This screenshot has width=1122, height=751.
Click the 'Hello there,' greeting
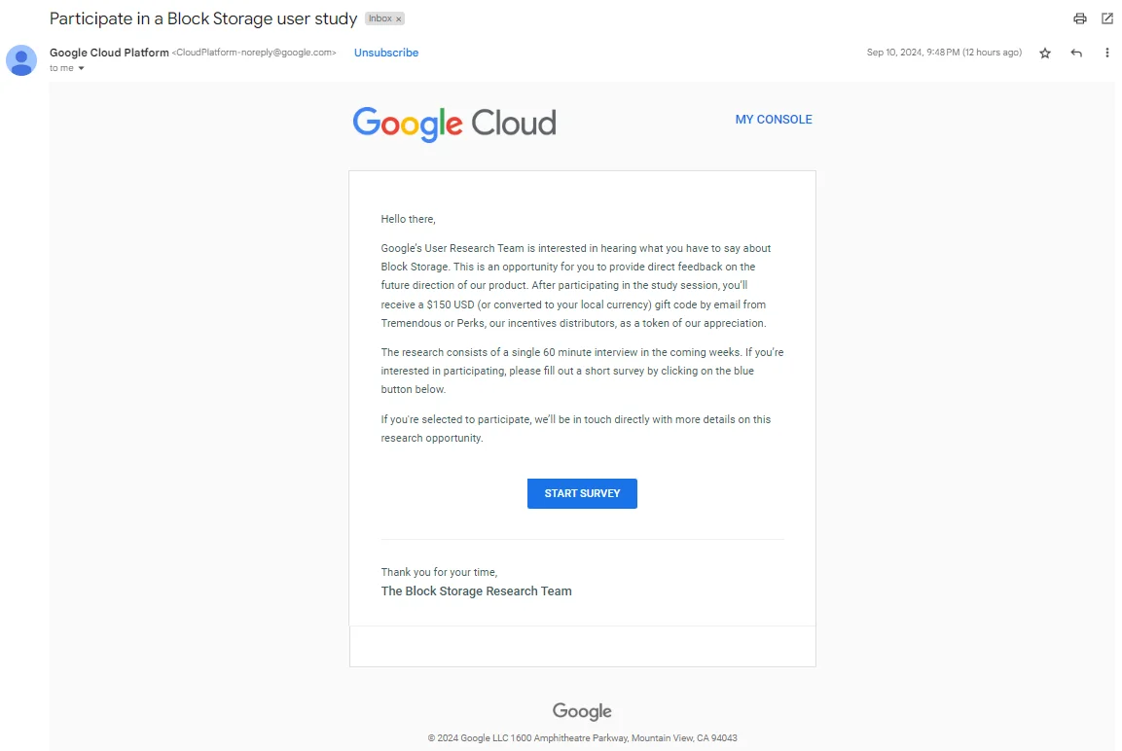pyautogui.click(x=408, y=219)
